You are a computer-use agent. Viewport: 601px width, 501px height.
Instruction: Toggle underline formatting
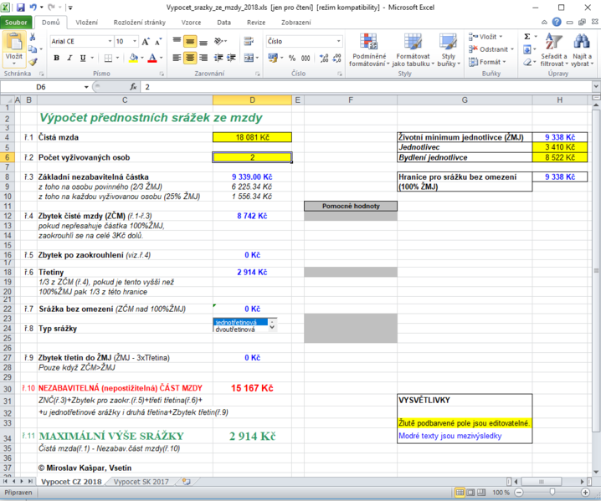83,58
